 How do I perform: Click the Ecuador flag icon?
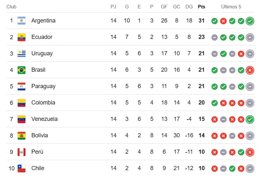(x=22, y=37)
